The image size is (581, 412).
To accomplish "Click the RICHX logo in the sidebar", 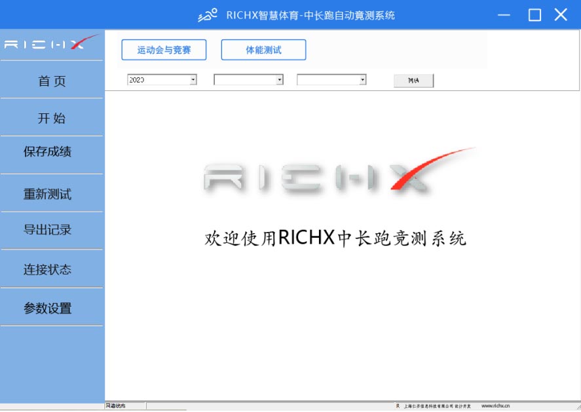I will tap(51, 43).
